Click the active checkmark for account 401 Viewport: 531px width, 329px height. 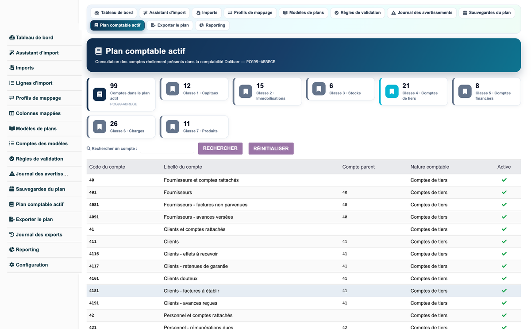coord(504,193)
